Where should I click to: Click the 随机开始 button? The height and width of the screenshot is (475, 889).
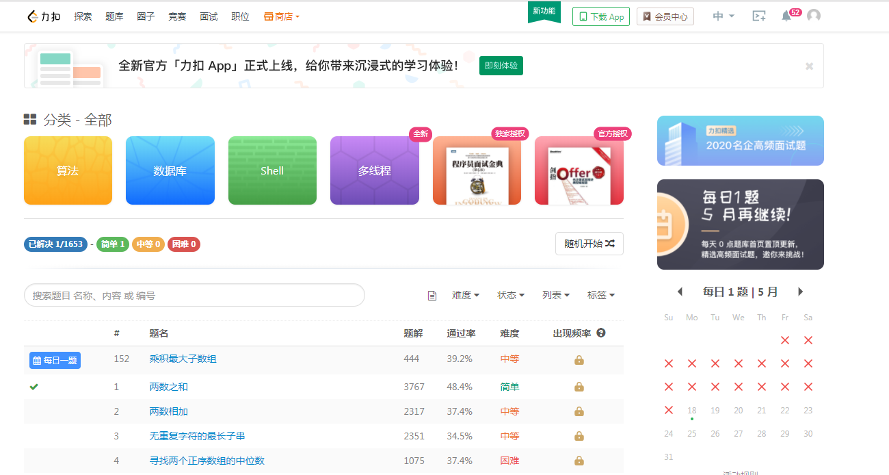589,244
